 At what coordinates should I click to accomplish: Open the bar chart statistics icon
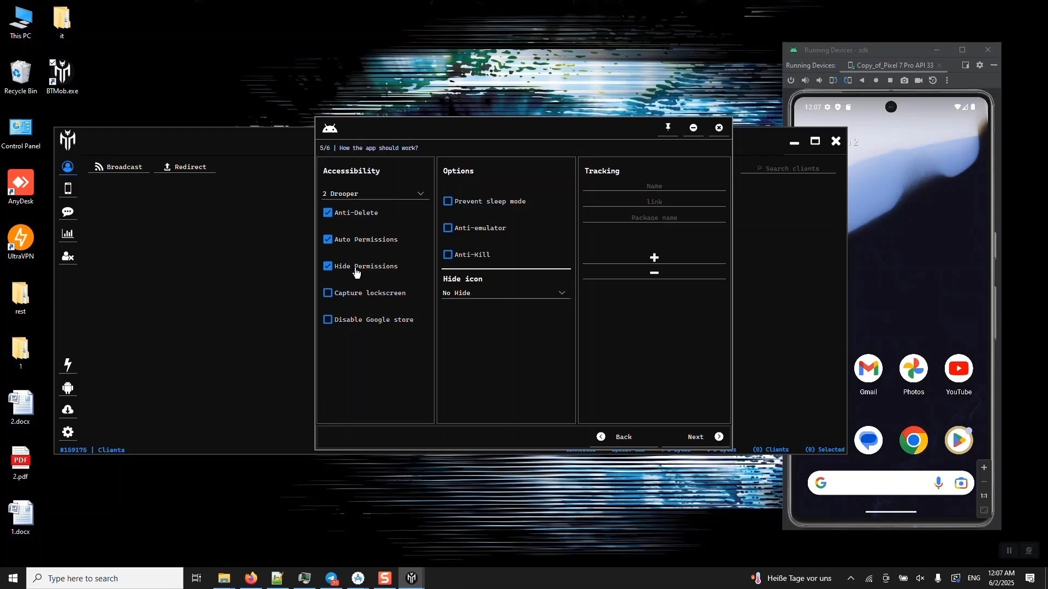[68, 234]
